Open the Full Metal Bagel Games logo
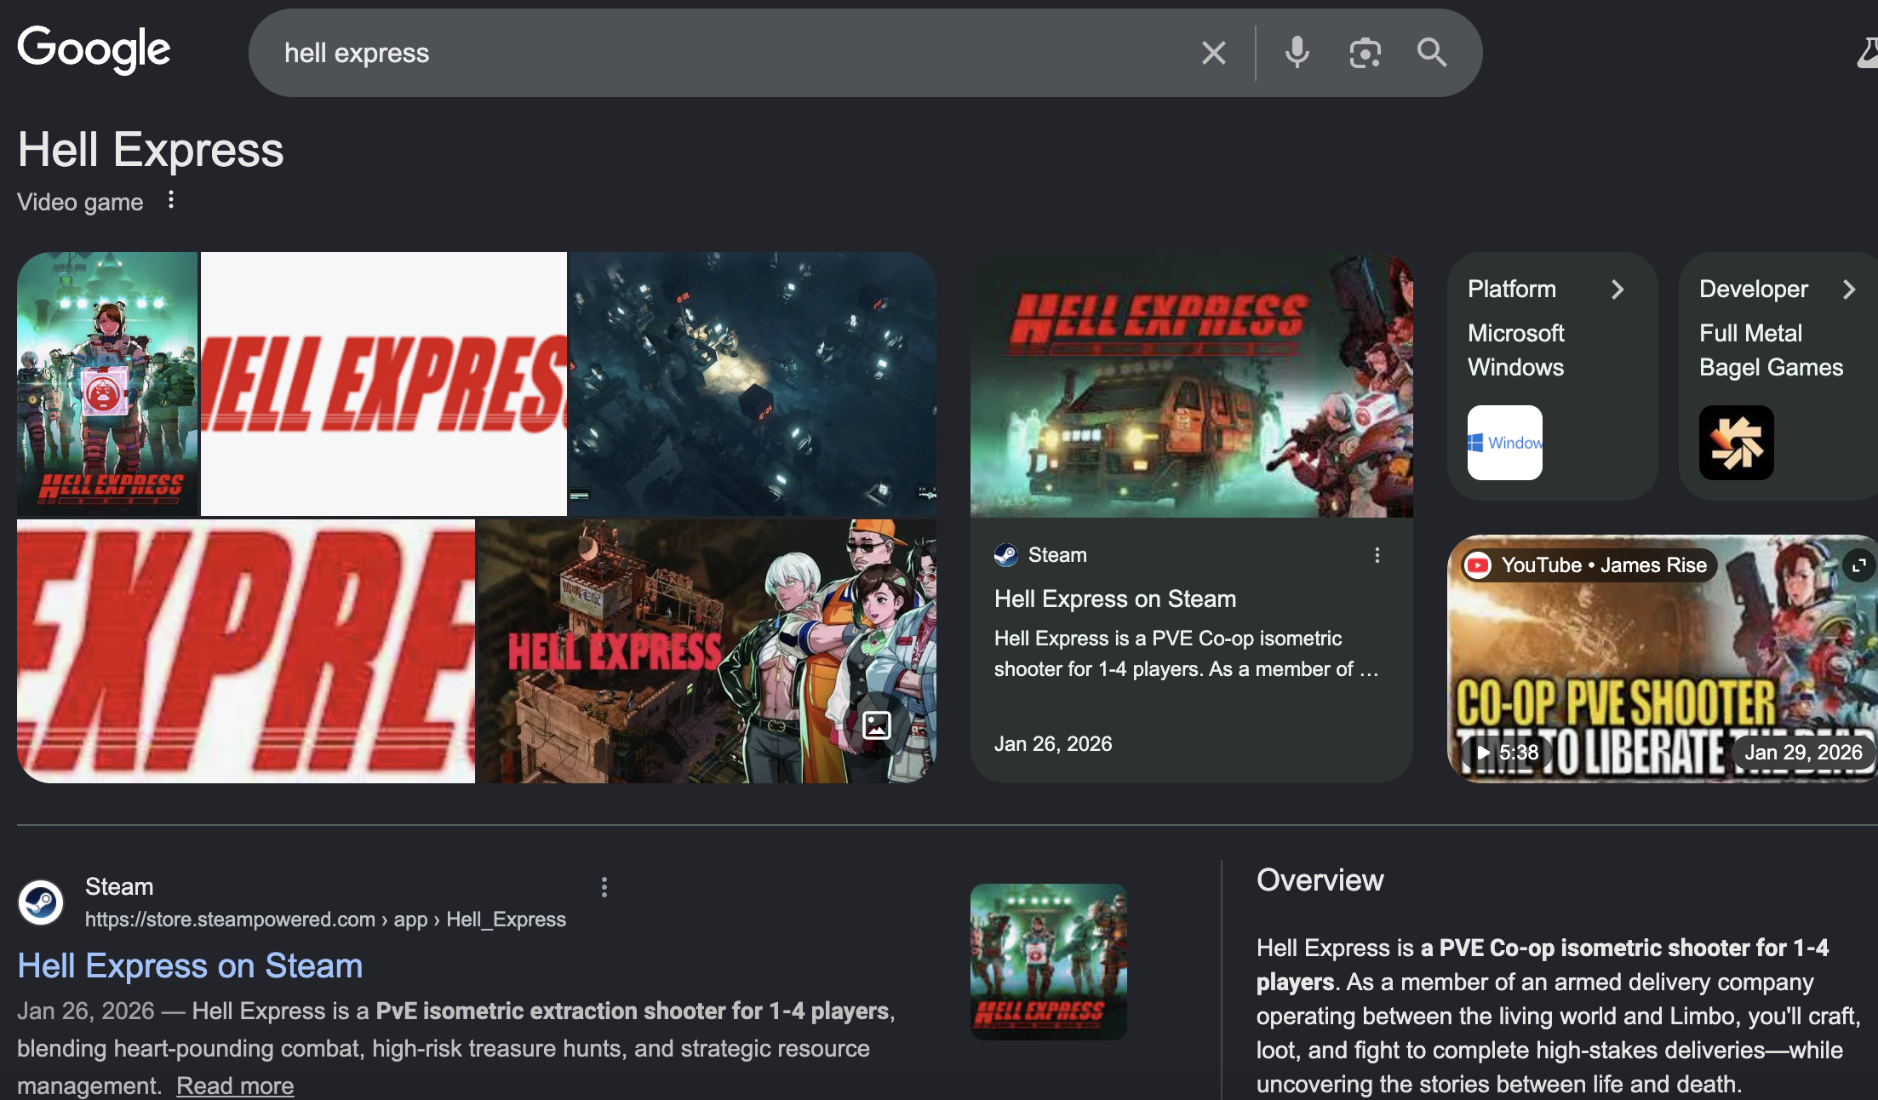This screenshot has width=1878, height=1100. (x=1736, y=443)
